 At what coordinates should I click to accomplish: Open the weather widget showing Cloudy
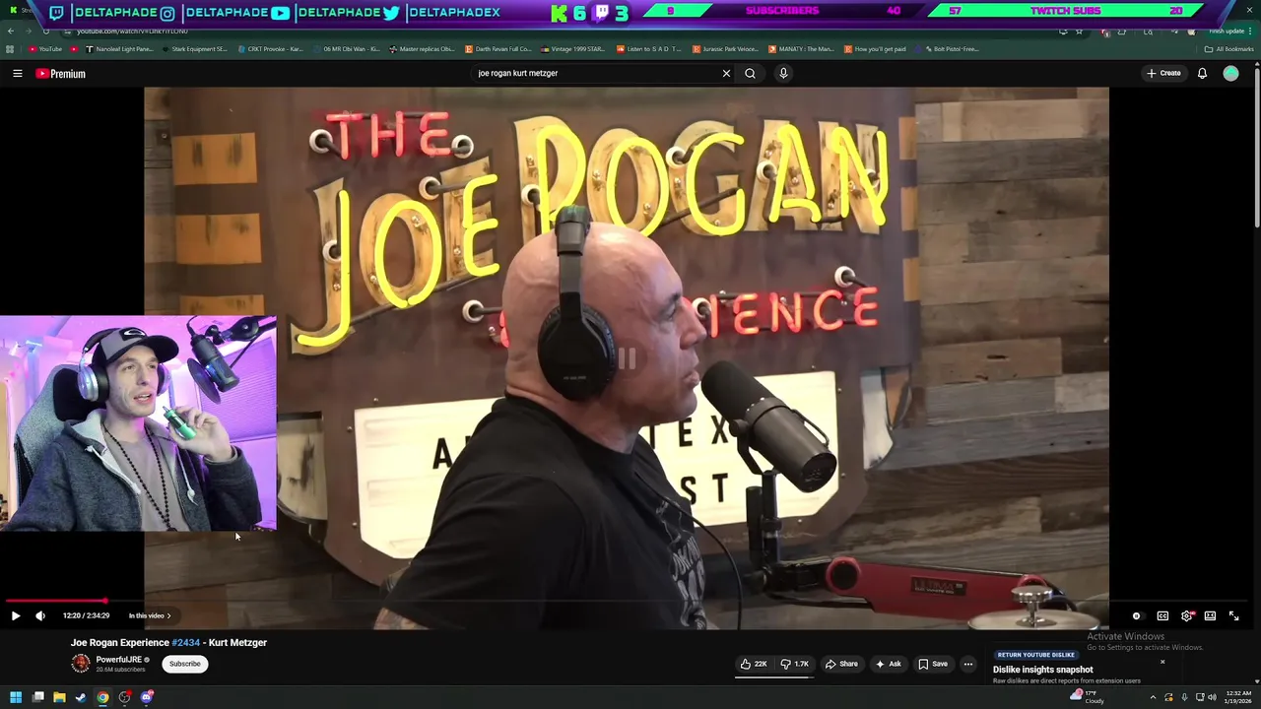[1086, 697]
